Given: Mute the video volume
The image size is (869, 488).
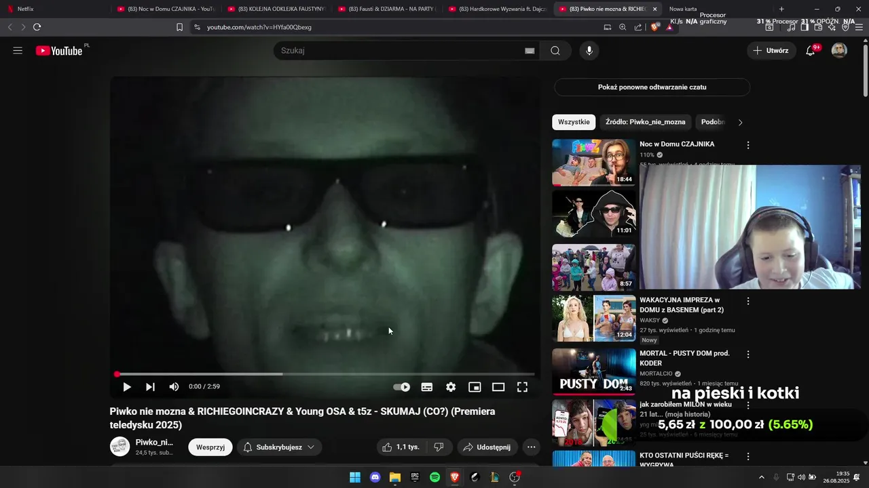Looking at the screenshot, I should 174,387.
